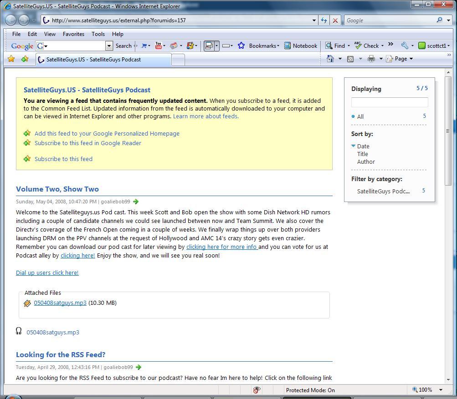Refresh the current page
The width and height of the screenshot is (457, 399).
pyautogui.click(x=324, y=20)
